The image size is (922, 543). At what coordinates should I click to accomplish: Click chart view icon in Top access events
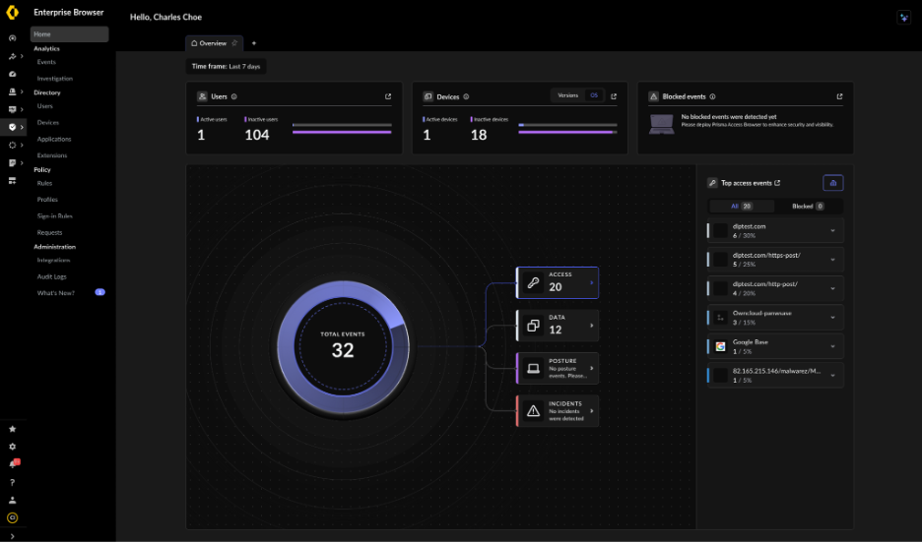832,183
